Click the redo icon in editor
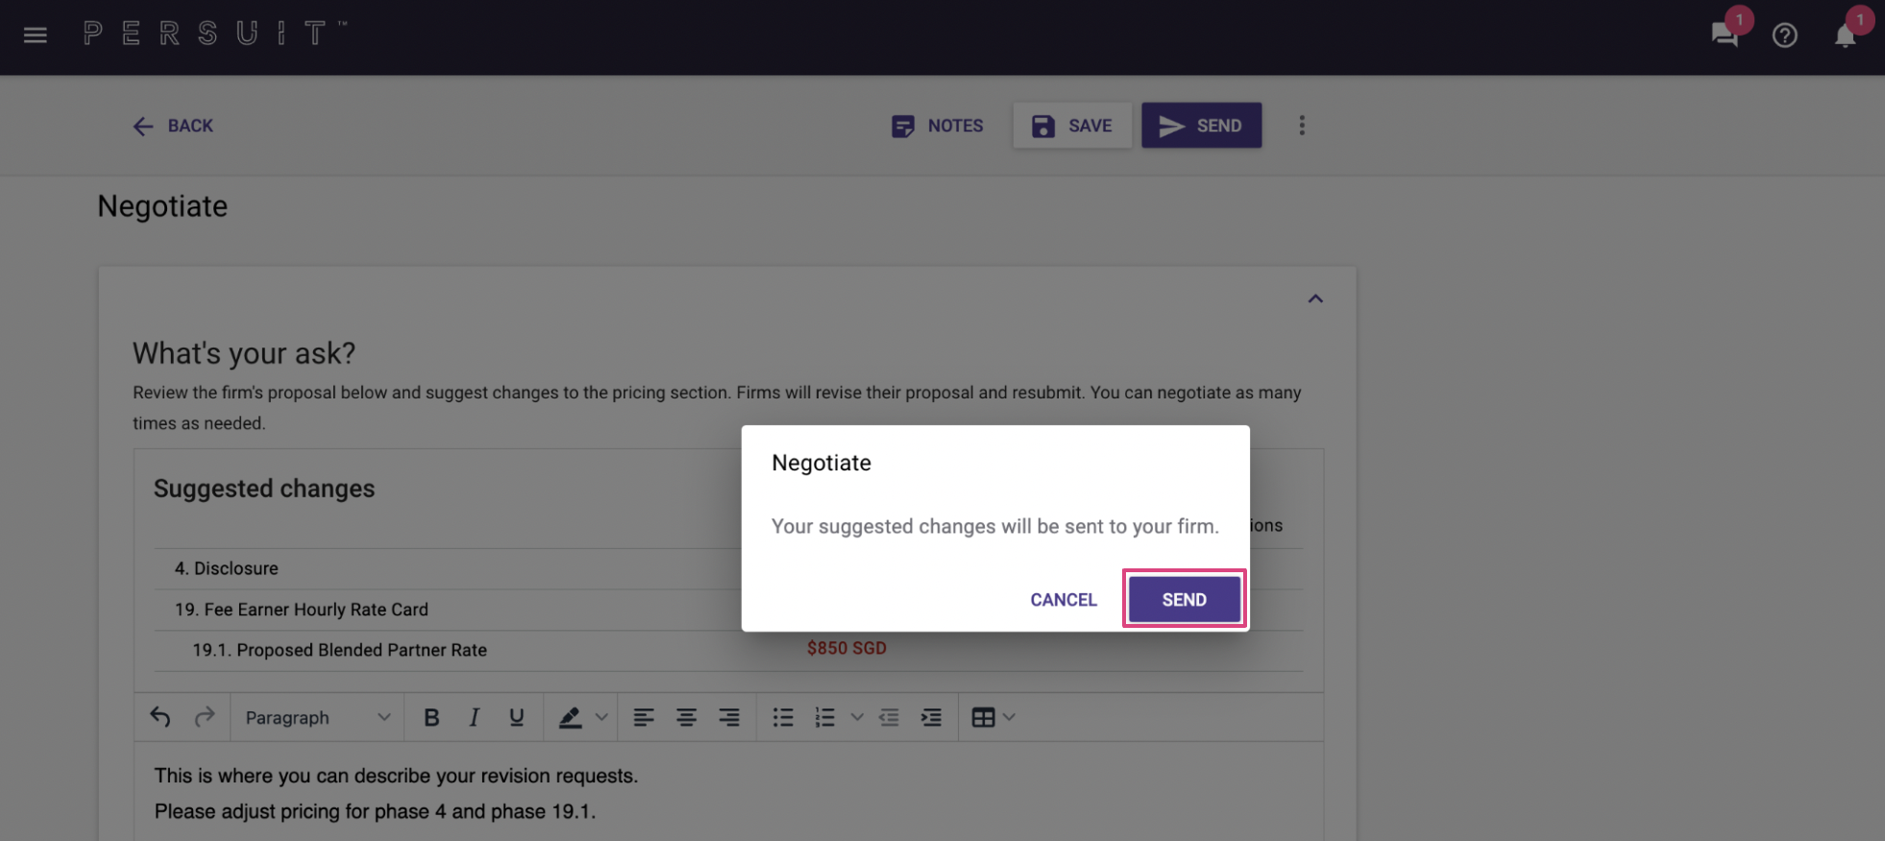 pos(205,717)
